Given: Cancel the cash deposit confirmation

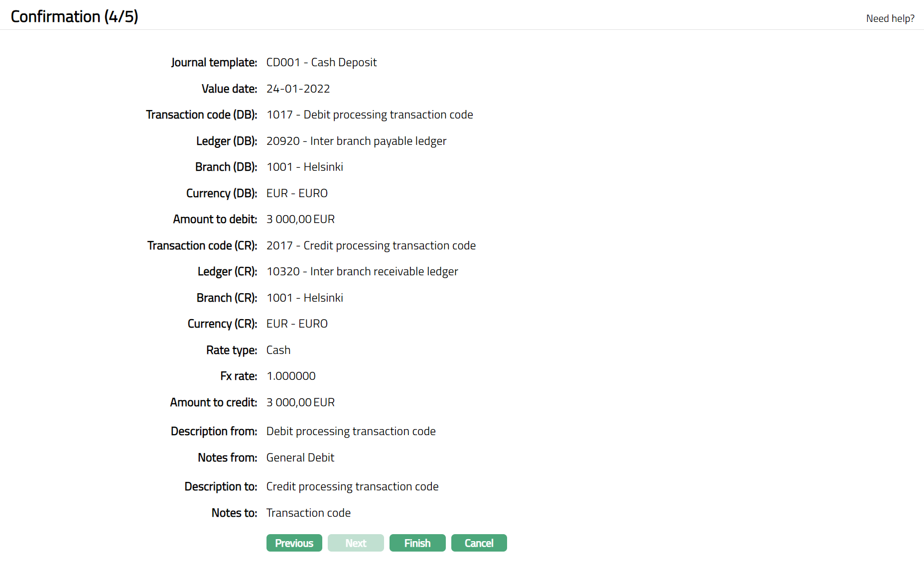Looking at the screenshot, I should (x=479, y=543).
